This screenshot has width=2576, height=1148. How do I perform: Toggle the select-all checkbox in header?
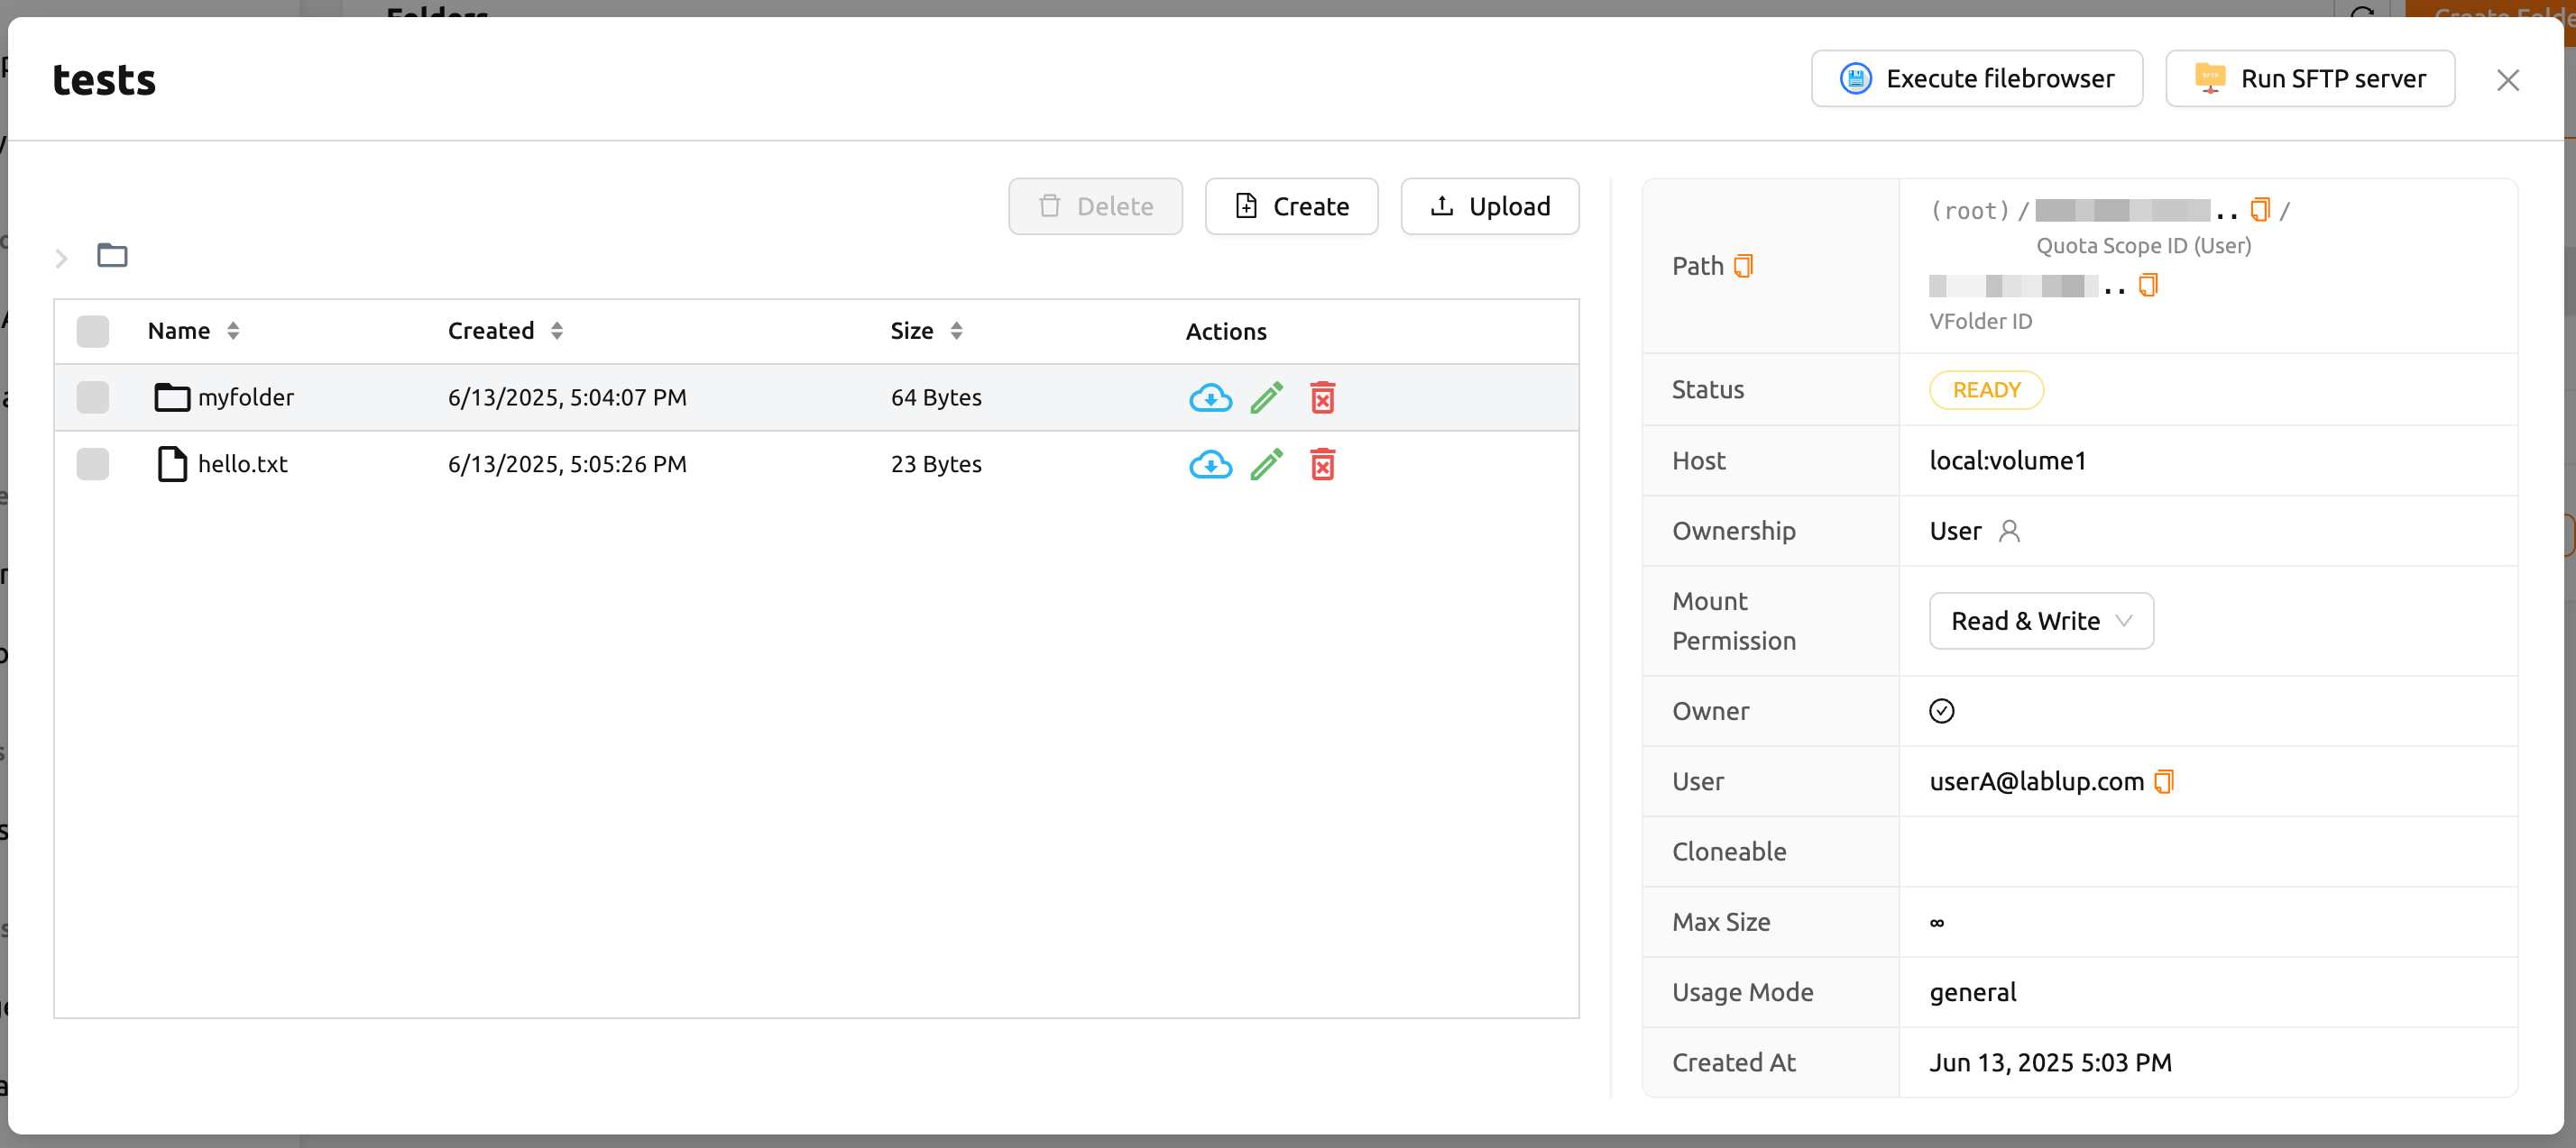point(93,332)
